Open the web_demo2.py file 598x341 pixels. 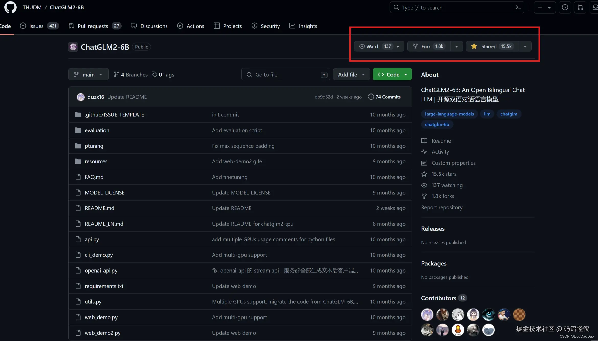(x=102, y=333)
